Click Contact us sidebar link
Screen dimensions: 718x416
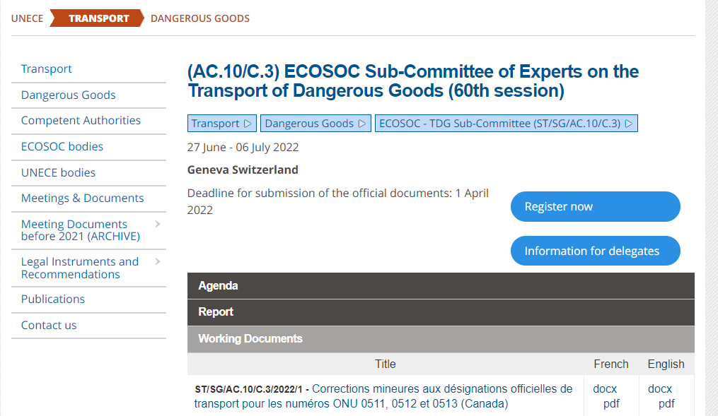pos(49,326)
